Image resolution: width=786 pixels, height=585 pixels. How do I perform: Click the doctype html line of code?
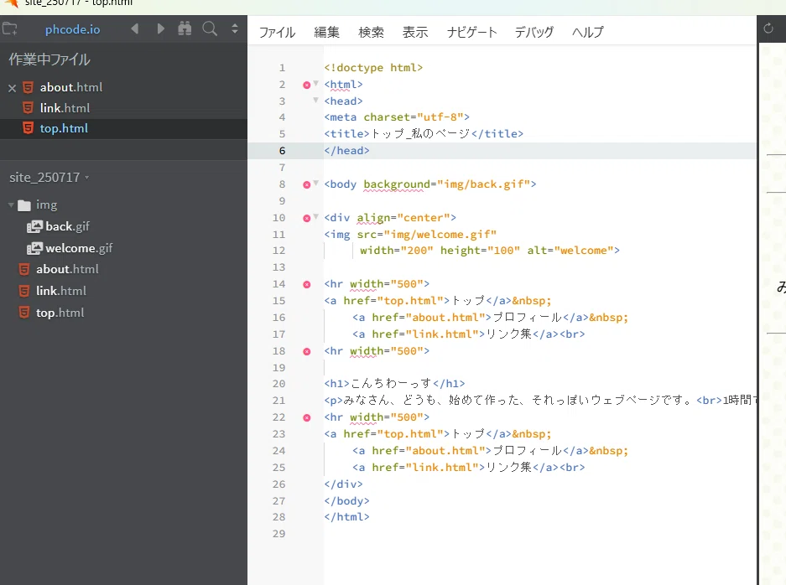[373, 68]
